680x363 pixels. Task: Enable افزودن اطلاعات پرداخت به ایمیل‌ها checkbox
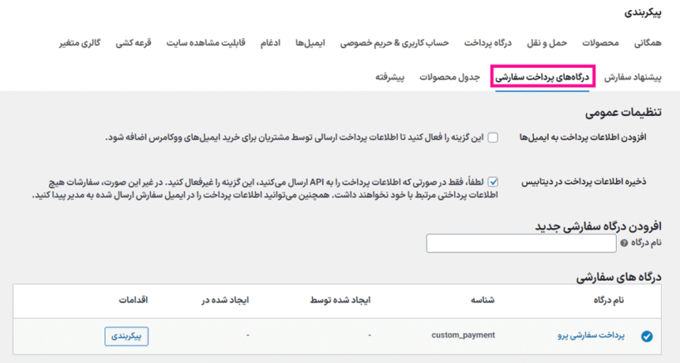point(492,138)
